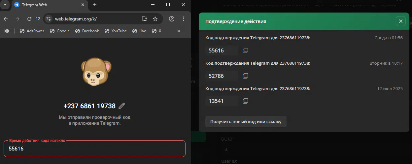Open Facebook bookmark
Screen dimensions: 412x164
pyautogui.click(x=87, y=31)
